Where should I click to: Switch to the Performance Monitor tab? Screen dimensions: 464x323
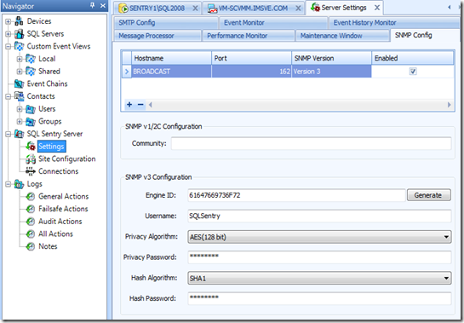pos(249,36)
